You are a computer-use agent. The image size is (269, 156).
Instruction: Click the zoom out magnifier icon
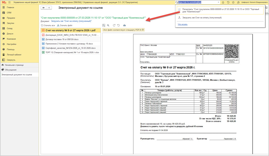pos(104,25)
